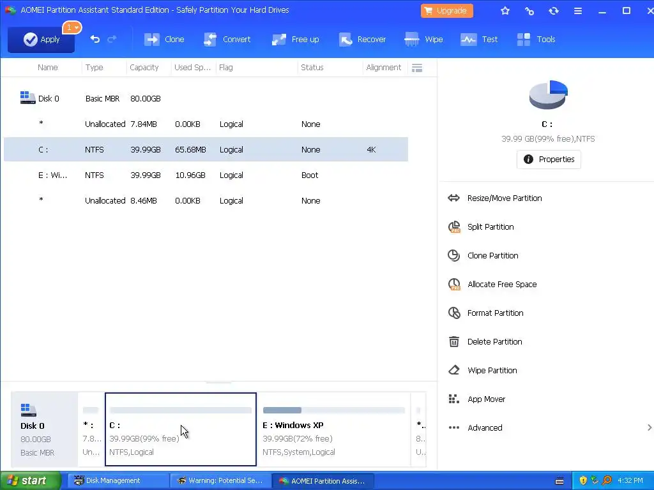The image size is (654, 490).
Task: Click the magnifier tray icon
Action: point(607,481)
